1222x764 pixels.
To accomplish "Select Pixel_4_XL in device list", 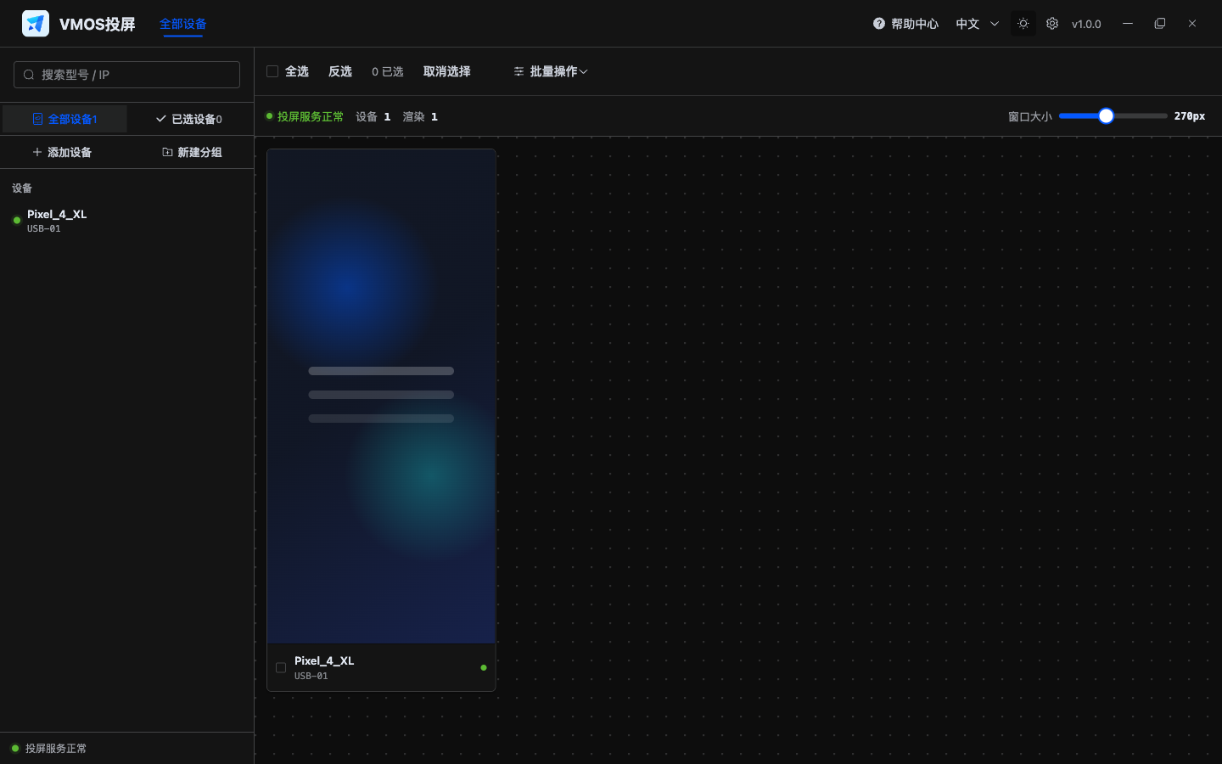I will (x=127, y=221).
